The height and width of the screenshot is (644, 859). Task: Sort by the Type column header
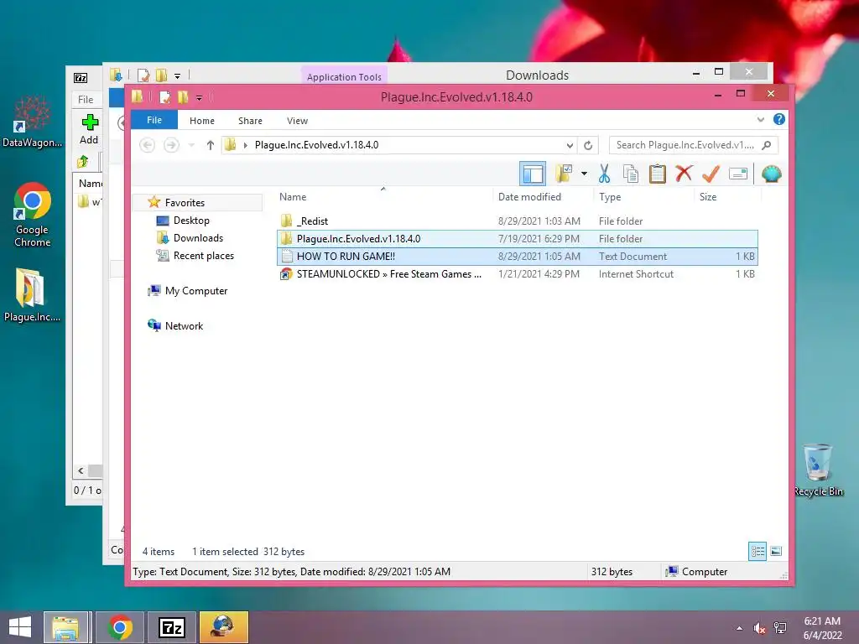[x=610, y=196]
